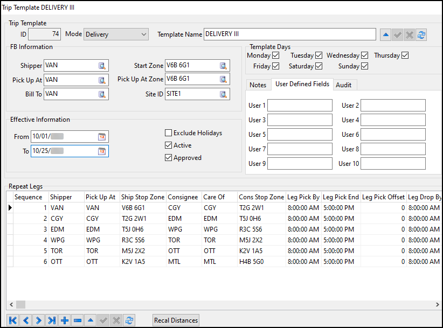Open the Mode dropdown

(144, 34)
